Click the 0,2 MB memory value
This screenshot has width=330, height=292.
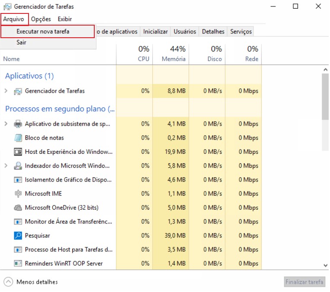click(176, 138)
